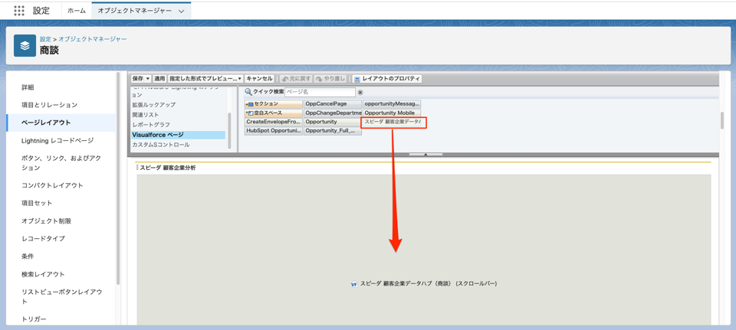
Task: Click the redo やり直し button
Action: pyautogui.click(x=330, y=79)
